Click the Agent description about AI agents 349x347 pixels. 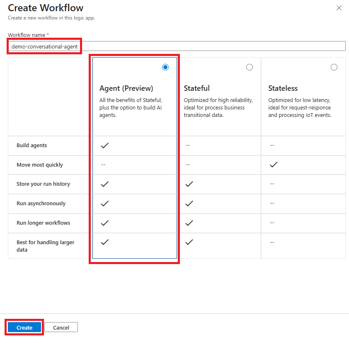pos(131,108)
